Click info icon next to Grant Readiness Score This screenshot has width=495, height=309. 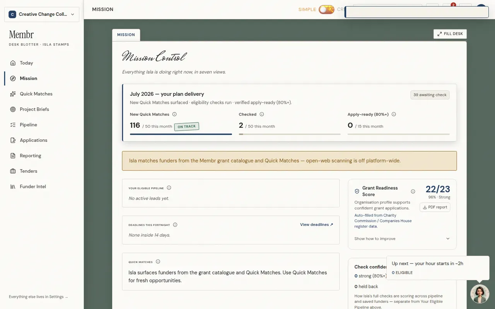[413, 191]
